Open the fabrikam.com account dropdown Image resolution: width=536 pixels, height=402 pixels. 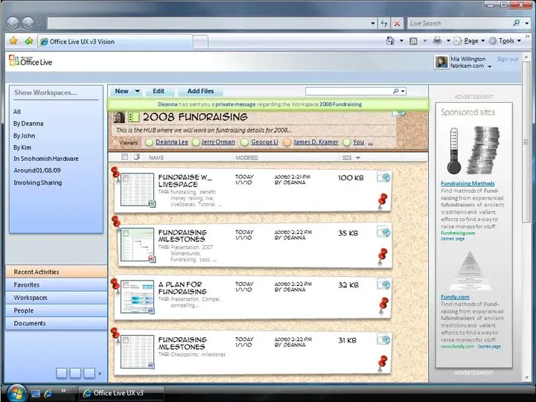coord(490,67)
